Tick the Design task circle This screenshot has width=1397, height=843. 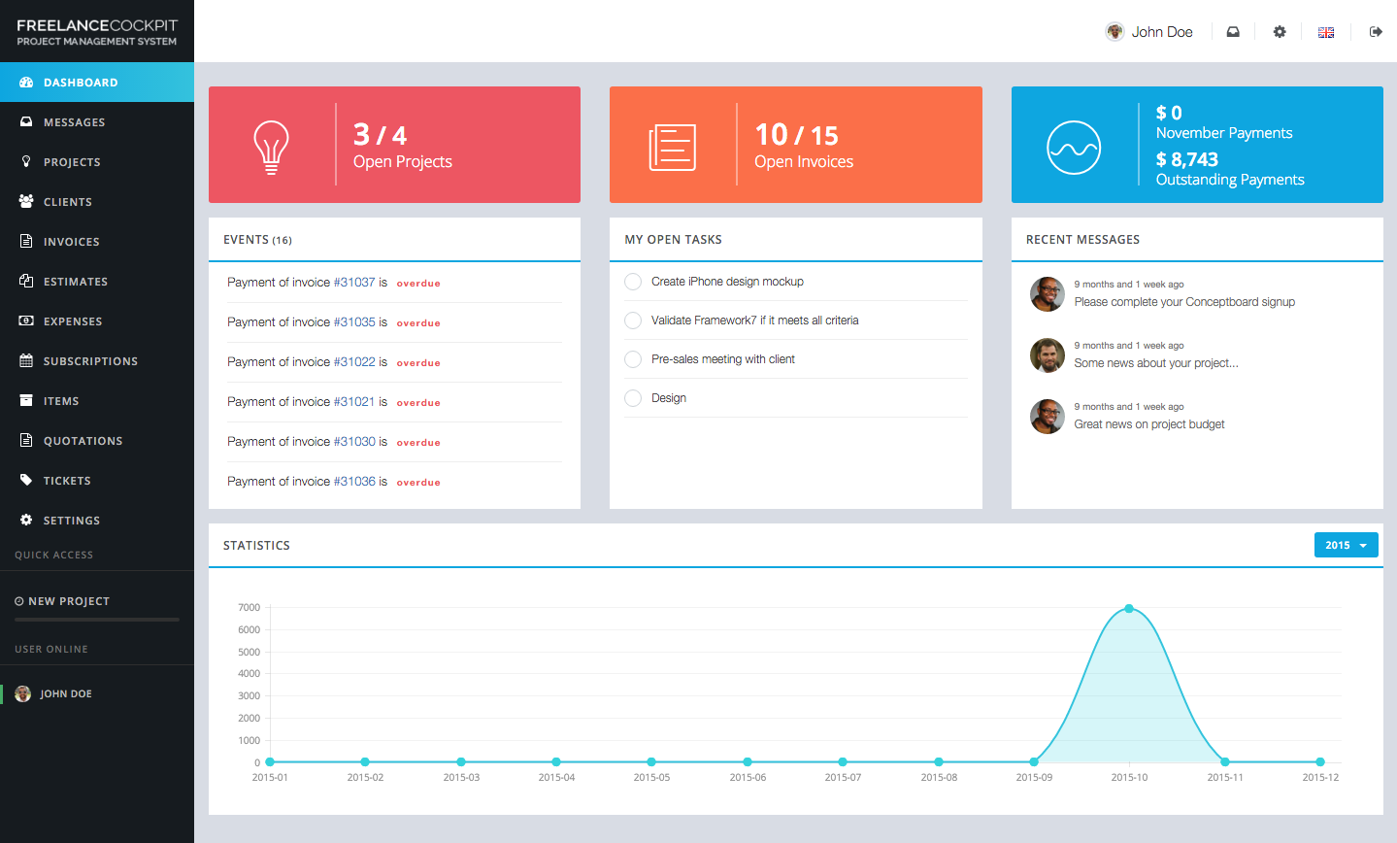click(x=633, y=398)
